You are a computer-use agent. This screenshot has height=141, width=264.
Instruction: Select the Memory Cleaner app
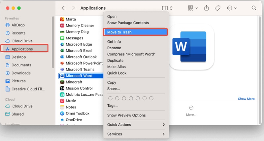coord(80,25)
